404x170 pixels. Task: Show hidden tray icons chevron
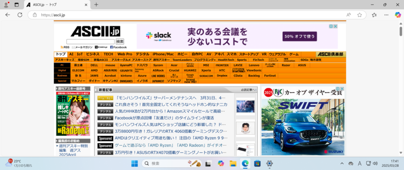pyautogui.click(x=342, y=164)
